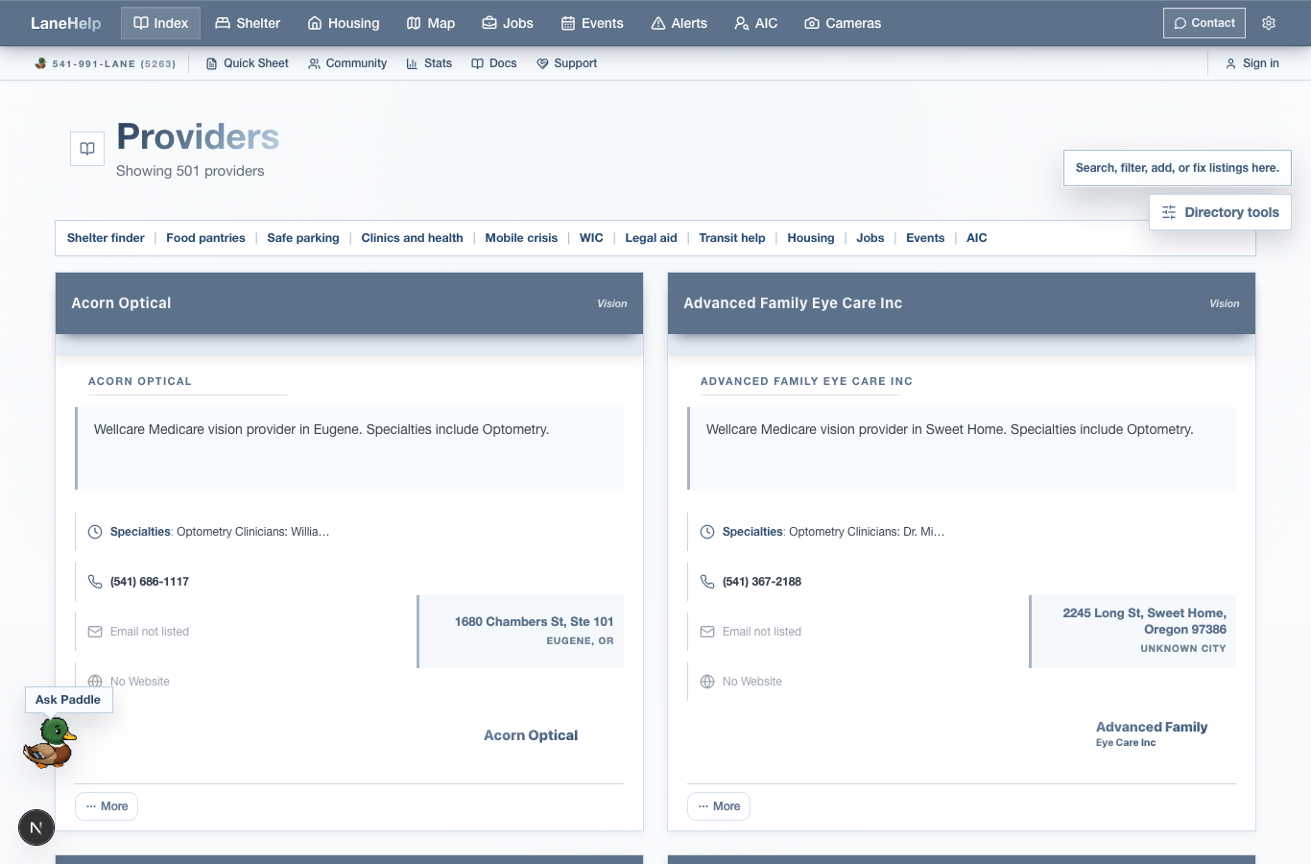
Task: Click 2245 Long St address block
Action: pos(1133,632)
